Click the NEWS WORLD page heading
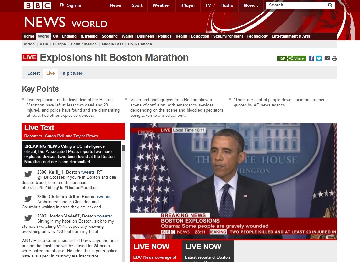 [66, 23]
